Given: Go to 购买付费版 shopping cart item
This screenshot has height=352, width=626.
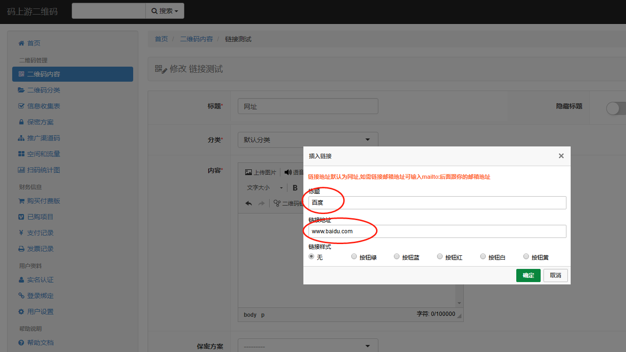Looking at the screenshot, I should (x=43, y=201).
